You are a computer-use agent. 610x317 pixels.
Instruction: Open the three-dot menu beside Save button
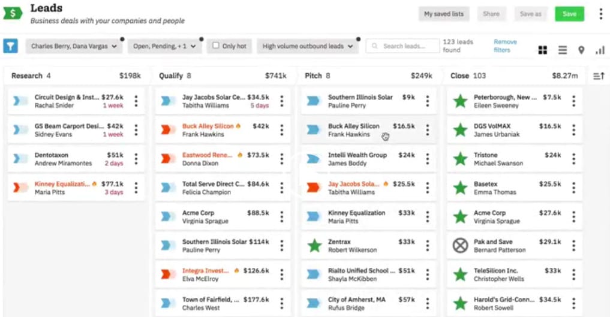point(600,14)
